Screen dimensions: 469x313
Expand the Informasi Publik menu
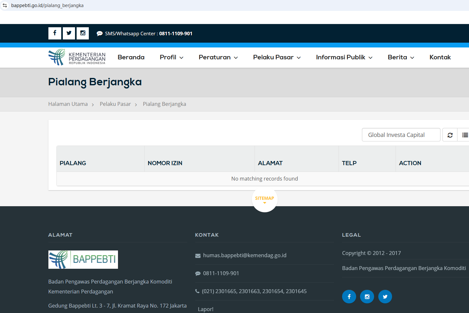point(344,57)
